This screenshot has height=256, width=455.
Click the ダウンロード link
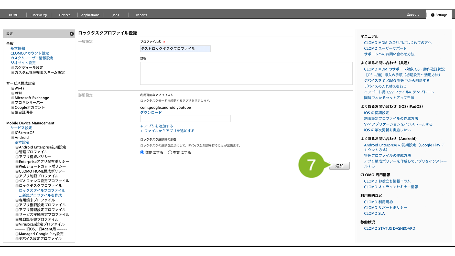[151, 112]
